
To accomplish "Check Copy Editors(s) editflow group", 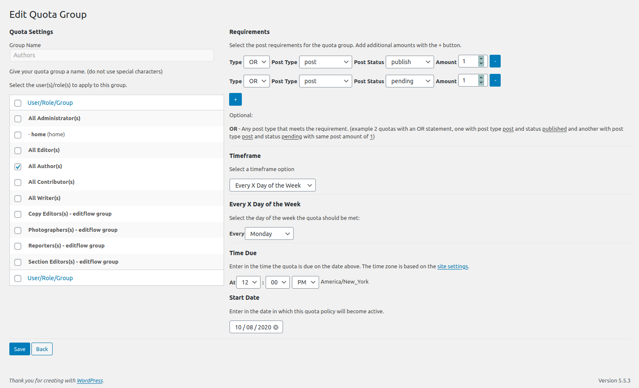I will 18,214.
